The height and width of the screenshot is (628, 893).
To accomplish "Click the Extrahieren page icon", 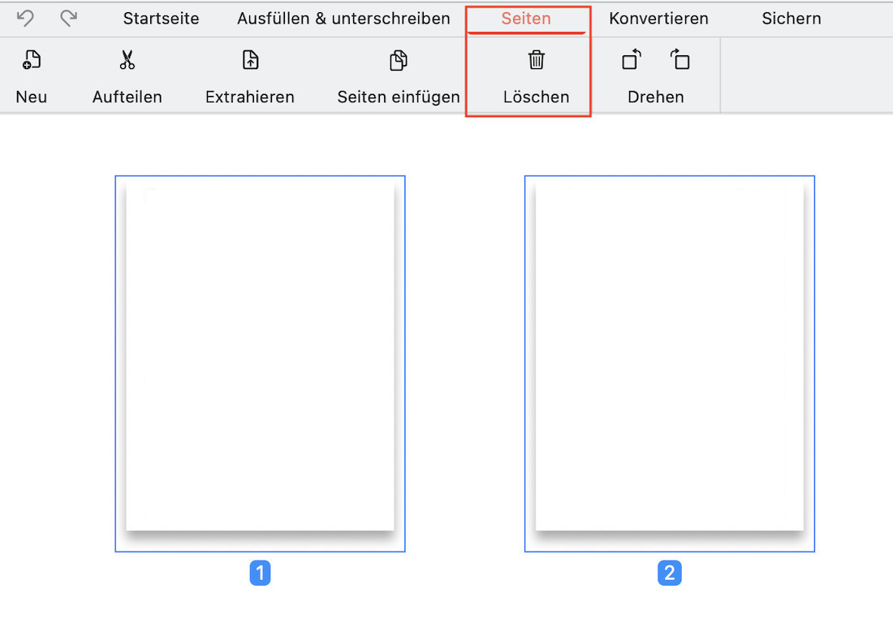I will (250, 60).
